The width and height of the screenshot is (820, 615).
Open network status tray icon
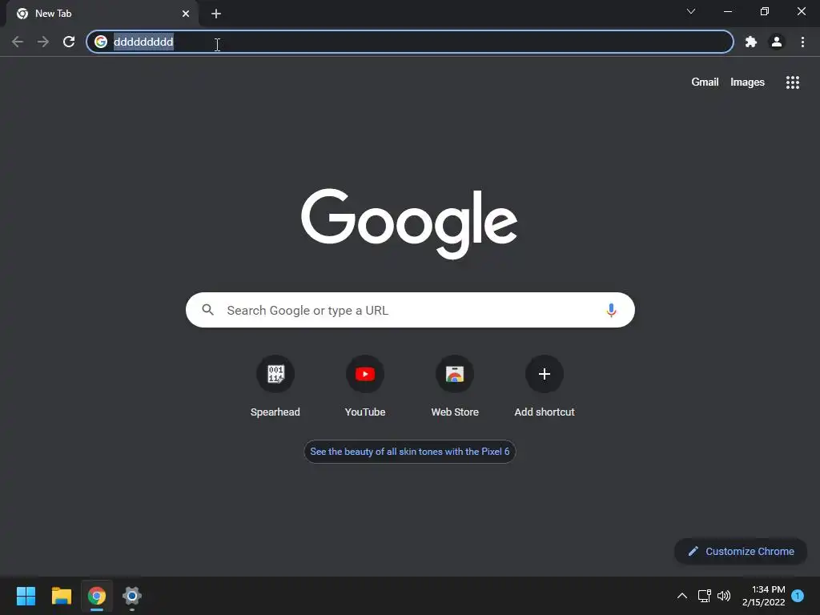tap(704, 596)
